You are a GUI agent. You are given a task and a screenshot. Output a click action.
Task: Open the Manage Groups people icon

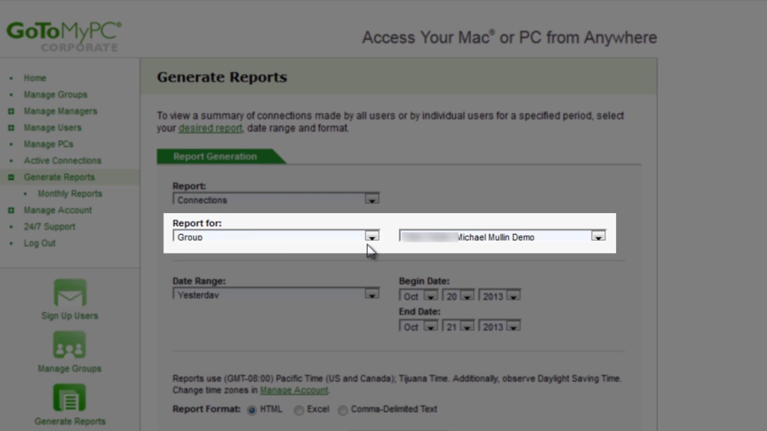(70, 345)
